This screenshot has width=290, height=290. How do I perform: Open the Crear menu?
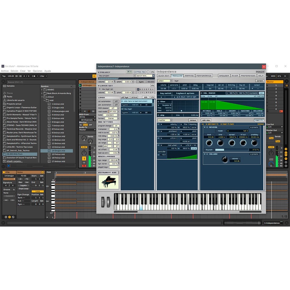[23, 71]
